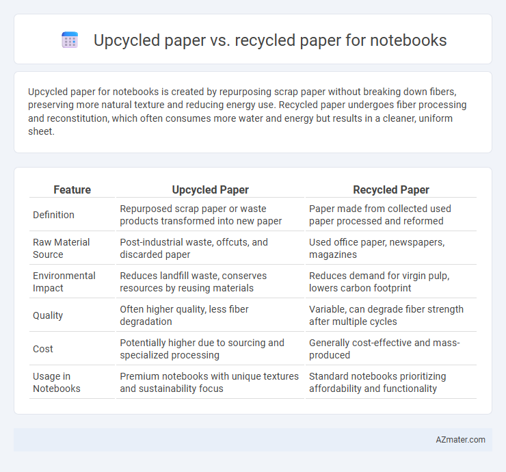
Task: Click the title 'Upcycled paper vs. recycled paper for notebooks'
Action: [x=270, y=40]
